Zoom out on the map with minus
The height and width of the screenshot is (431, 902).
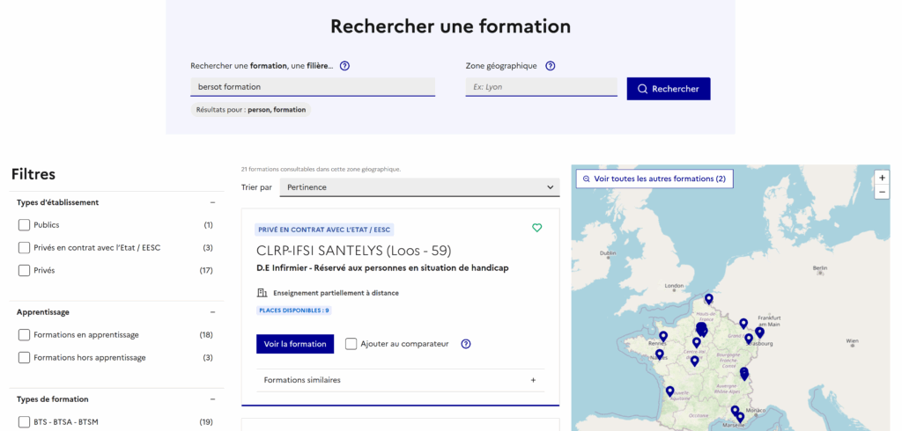[882, 192]
